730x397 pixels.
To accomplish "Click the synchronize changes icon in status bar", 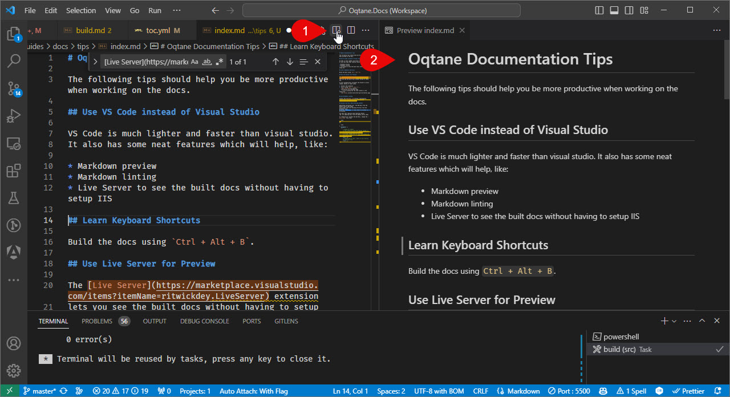I will (x=63, y=391).
